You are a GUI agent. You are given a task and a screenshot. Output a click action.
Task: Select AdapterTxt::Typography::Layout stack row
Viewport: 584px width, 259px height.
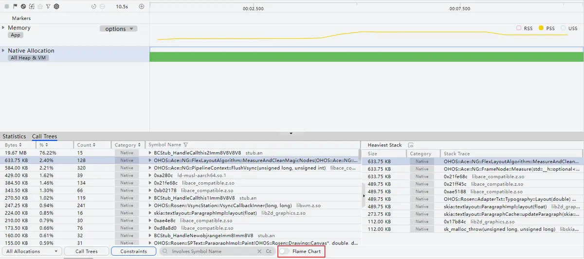pyautogui.click(x=473, y=199)
